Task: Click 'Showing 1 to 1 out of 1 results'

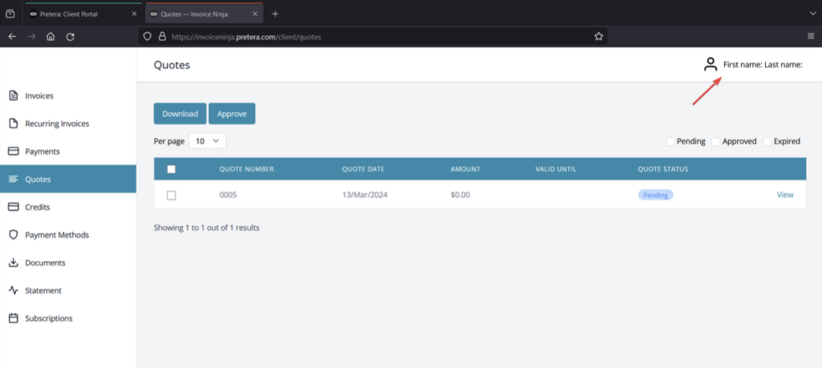Action: pyautogui.click(x=206, y=228)
